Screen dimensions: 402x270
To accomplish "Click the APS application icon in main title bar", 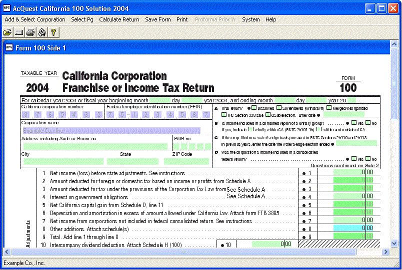I will click(6, 8).
